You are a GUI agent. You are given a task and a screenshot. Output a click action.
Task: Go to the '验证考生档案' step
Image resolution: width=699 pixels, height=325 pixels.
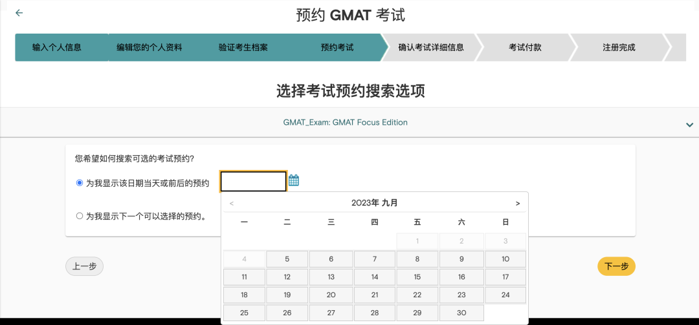click(243, 48)
